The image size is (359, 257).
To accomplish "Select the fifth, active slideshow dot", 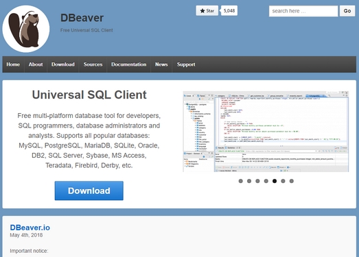I will [275, 181].
